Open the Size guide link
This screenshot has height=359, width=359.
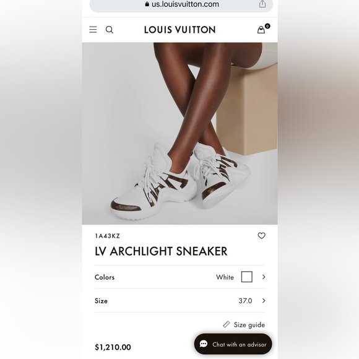coord(249,325)
